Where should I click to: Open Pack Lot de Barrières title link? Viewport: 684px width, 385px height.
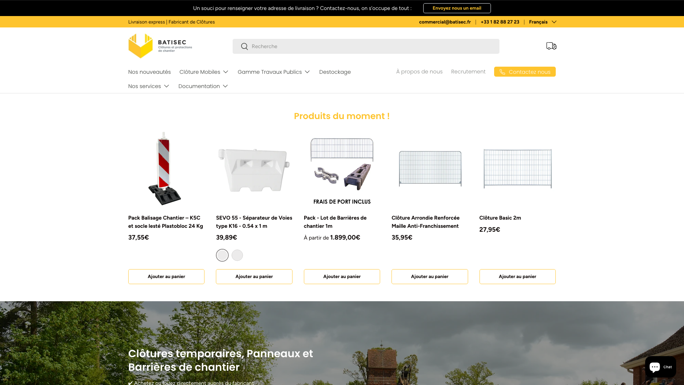pyautogui.click(x=335, y=222)
